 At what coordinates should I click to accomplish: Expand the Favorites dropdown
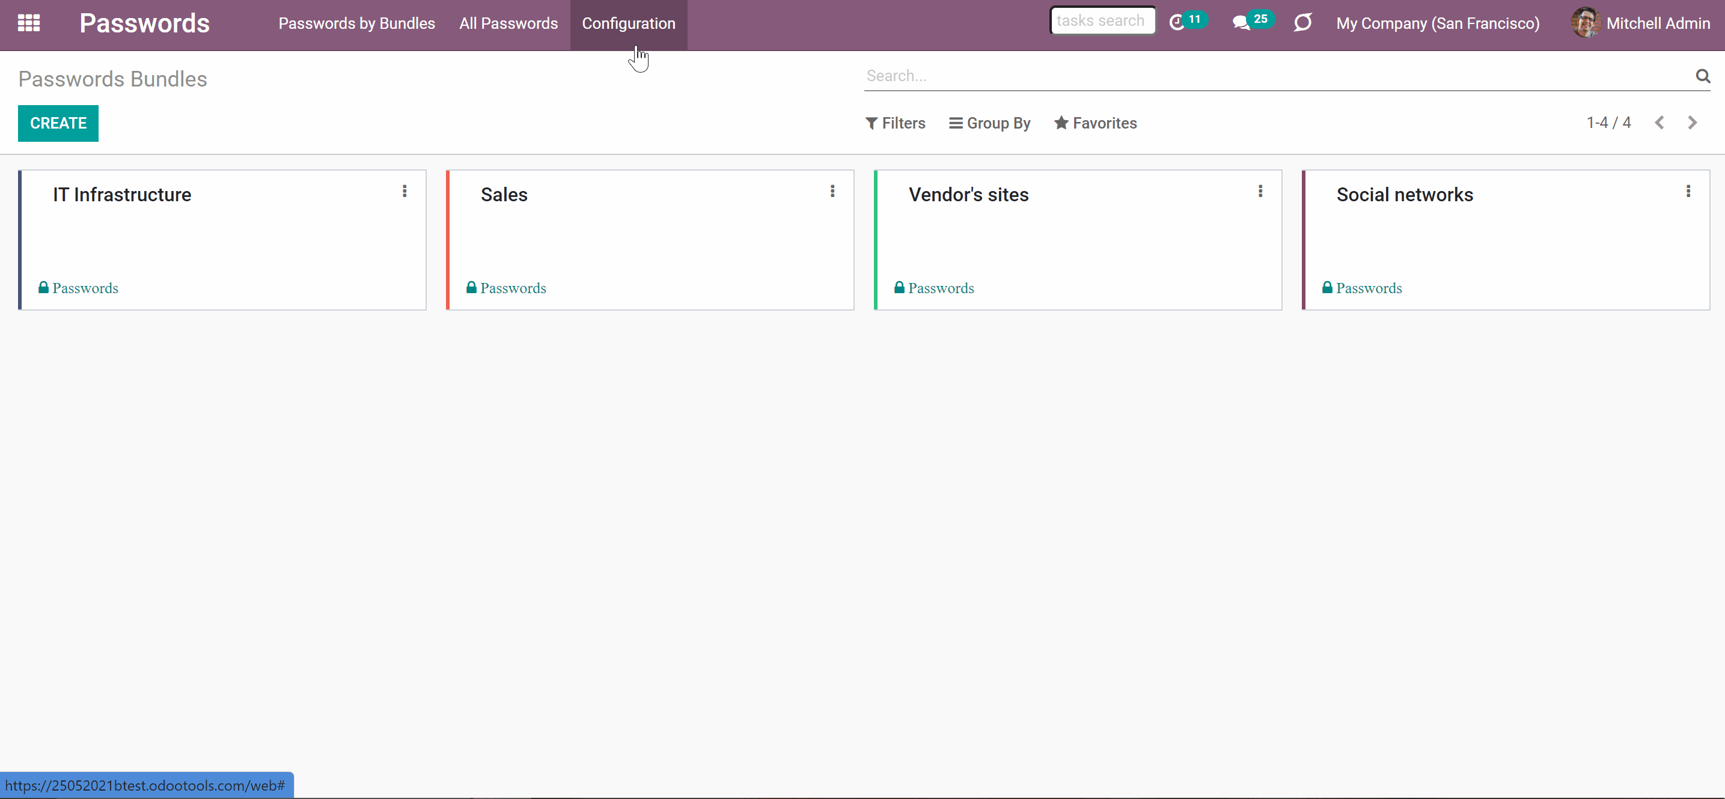pos(1096,123)
